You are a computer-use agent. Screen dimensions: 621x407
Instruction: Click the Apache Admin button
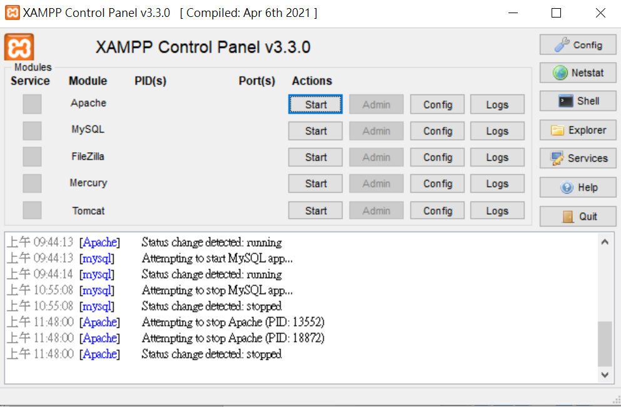(x=376, y=105)
